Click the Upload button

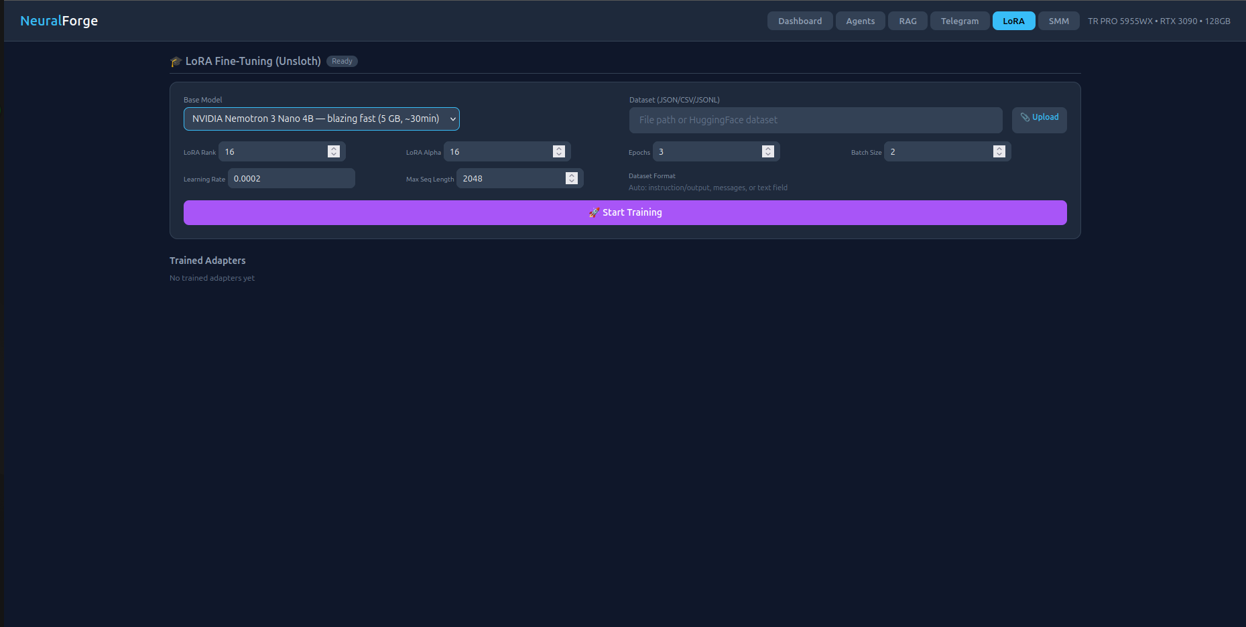point(1039,120)
